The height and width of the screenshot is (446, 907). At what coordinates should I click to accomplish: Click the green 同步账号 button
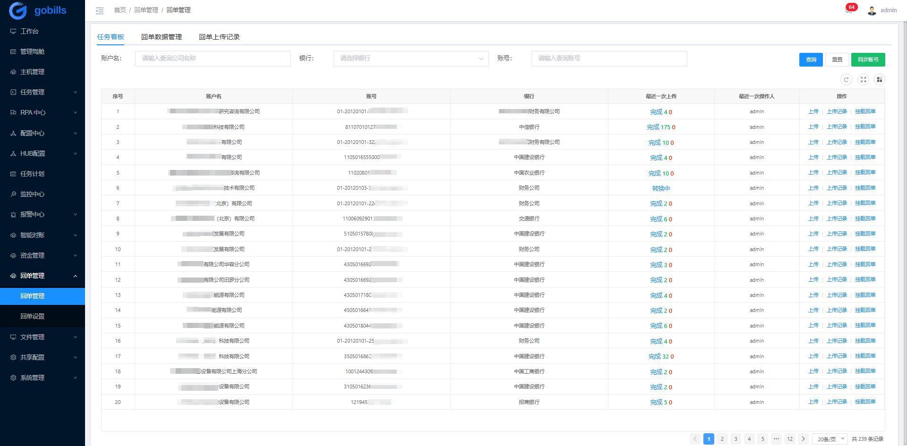[x=868, y=59]
